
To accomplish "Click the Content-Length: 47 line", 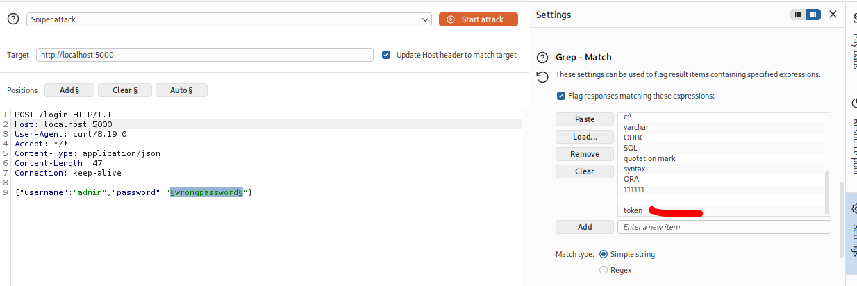I will tap(58, 163).
